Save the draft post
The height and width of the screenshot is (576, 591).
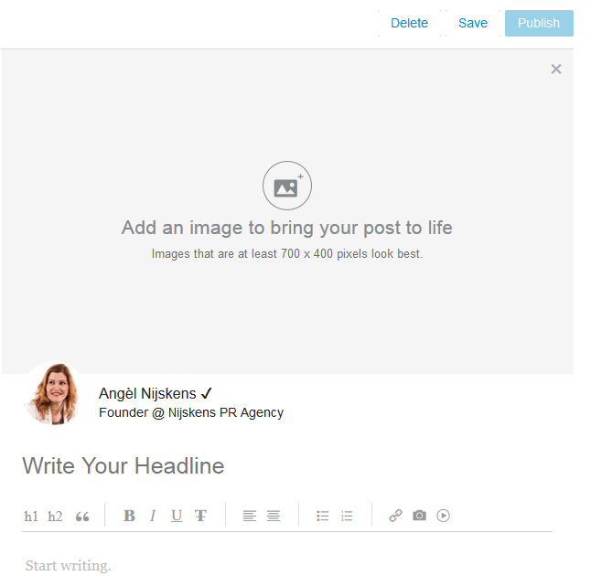[473, 23]
